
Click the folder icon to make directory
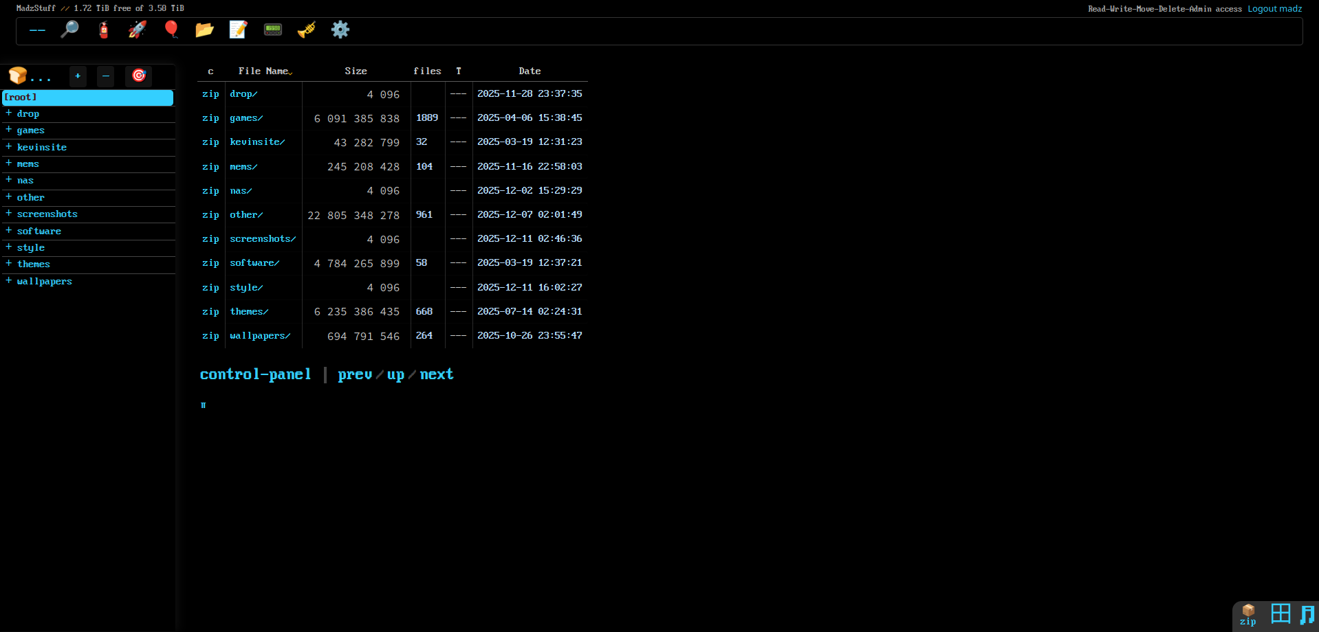204,30
